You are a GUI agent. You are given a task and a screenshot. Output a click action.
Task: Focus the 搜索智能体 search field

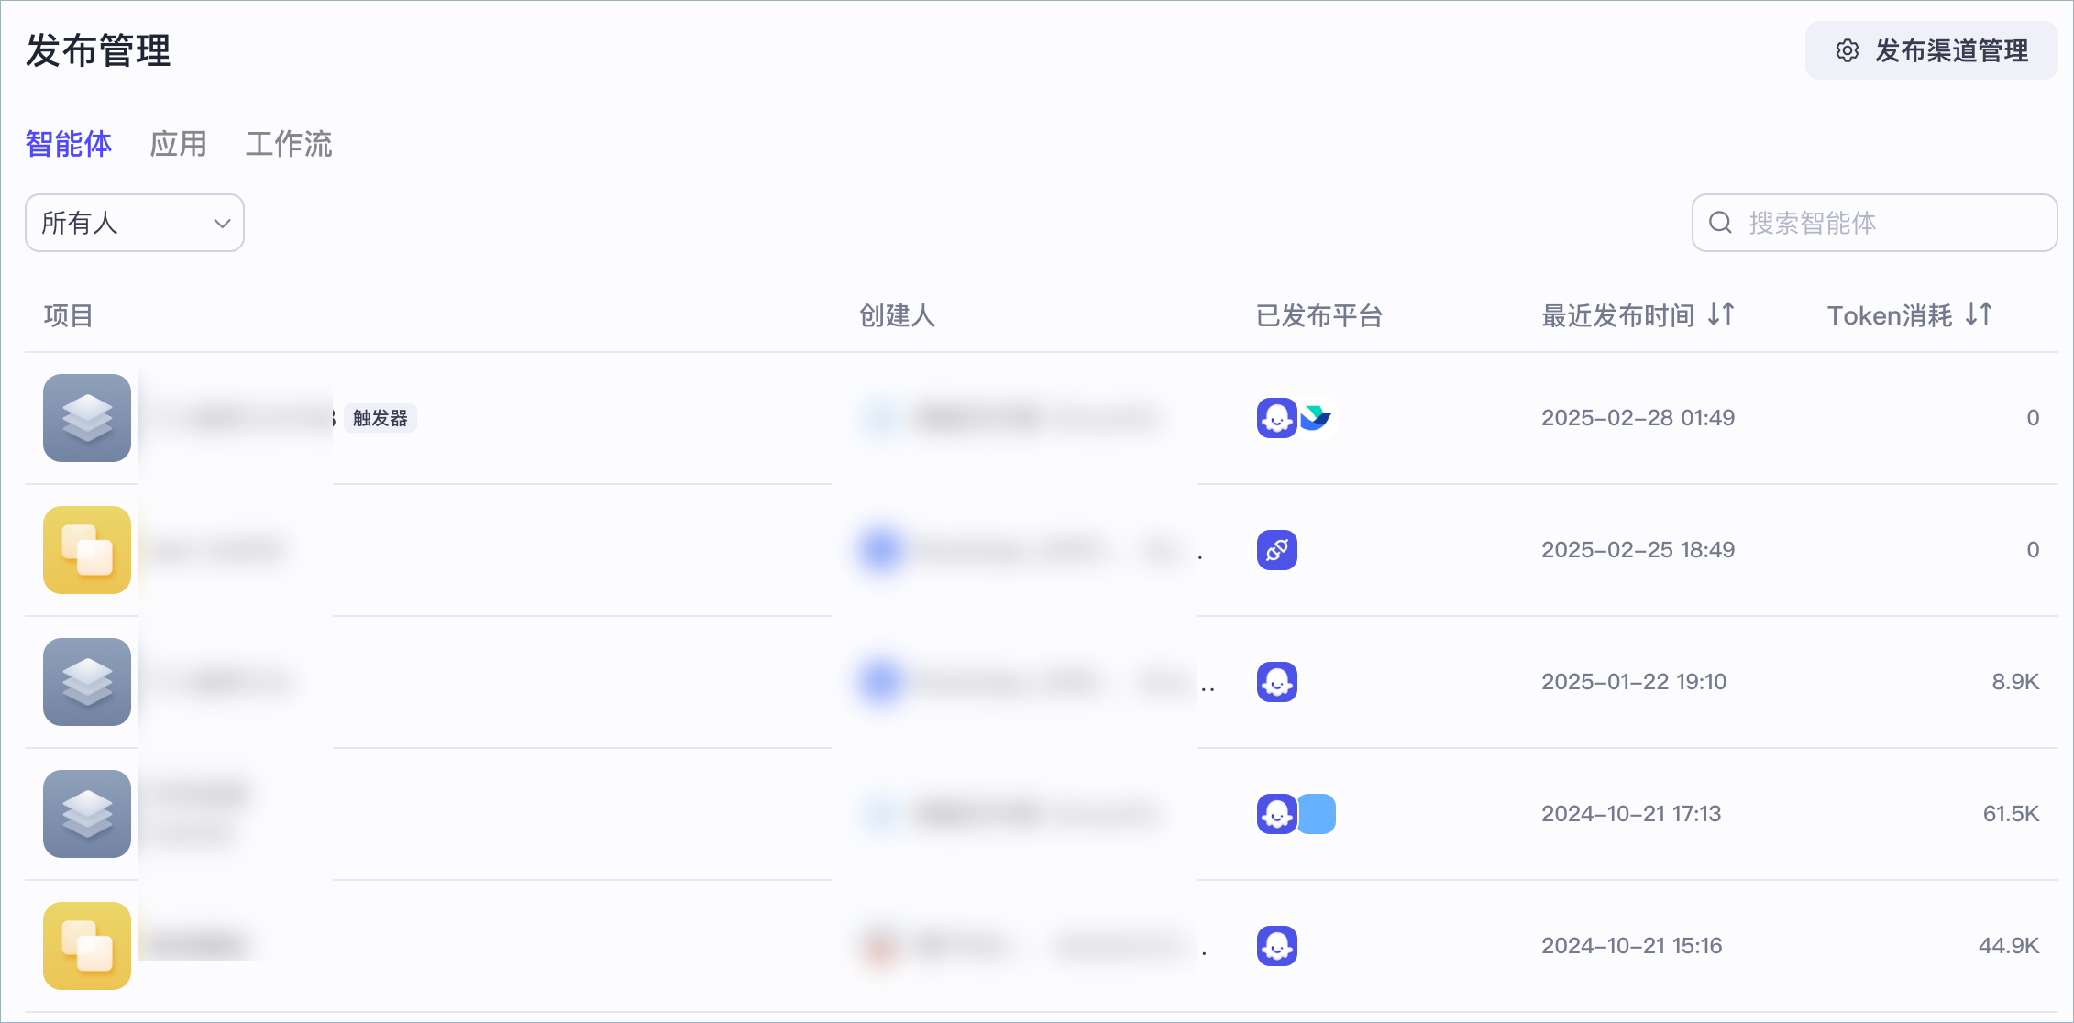click(x=1875, y=223)
